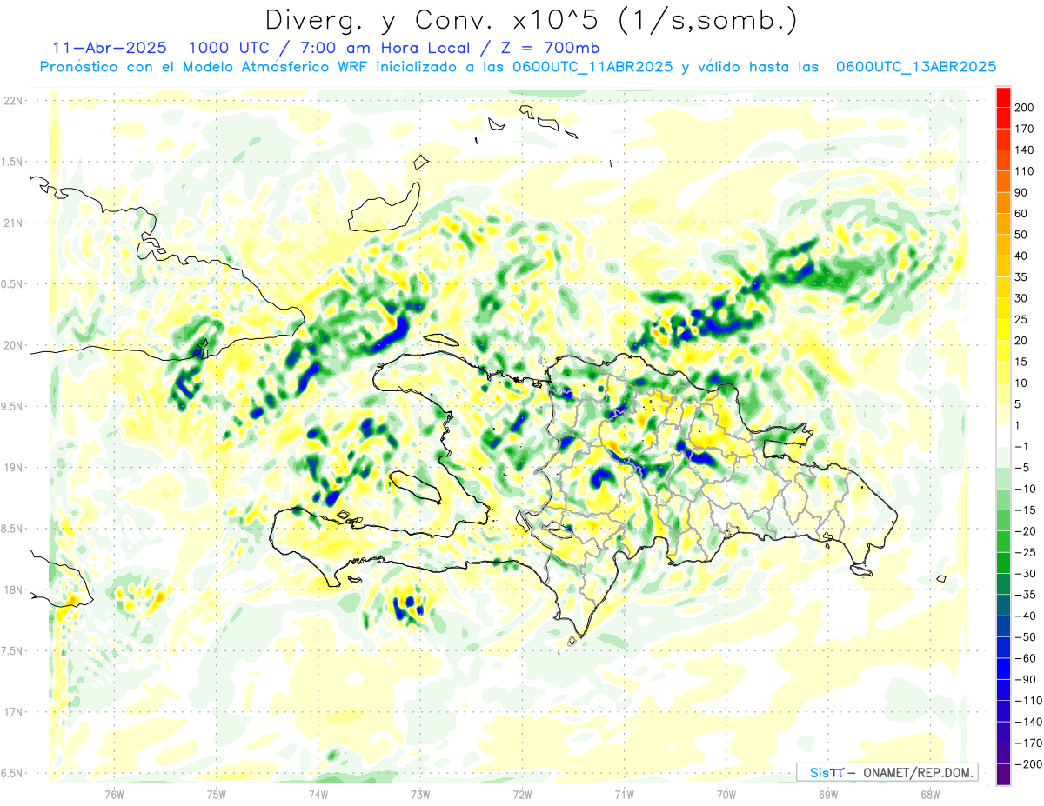This screenshot has height=806, width=1044.
Task: Click the "75W" longitude label
Action: click(216, 794)
